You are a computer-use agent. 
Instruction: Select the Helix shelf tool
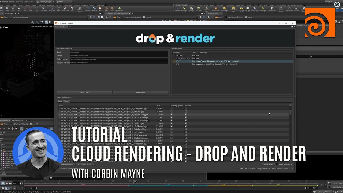[112, 9]
